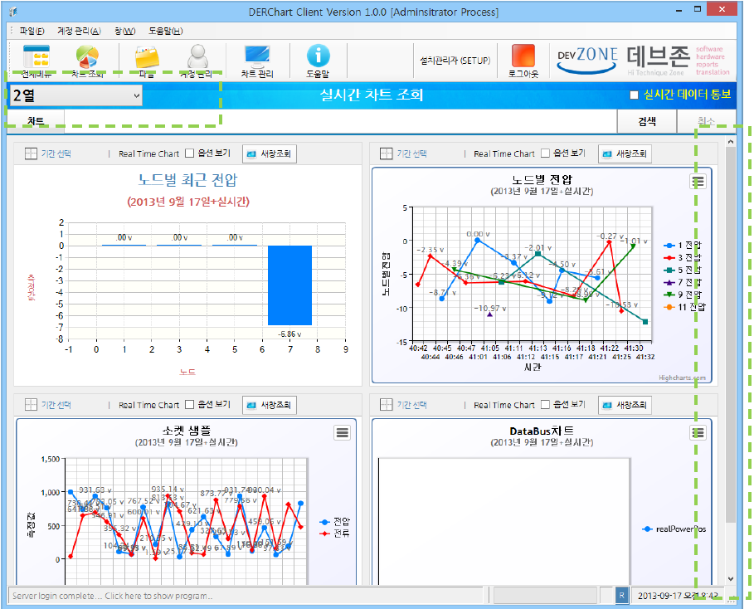
Task: Open 기간 선택 in the 소켓 샘플 panel
Action: click(48, 405)
